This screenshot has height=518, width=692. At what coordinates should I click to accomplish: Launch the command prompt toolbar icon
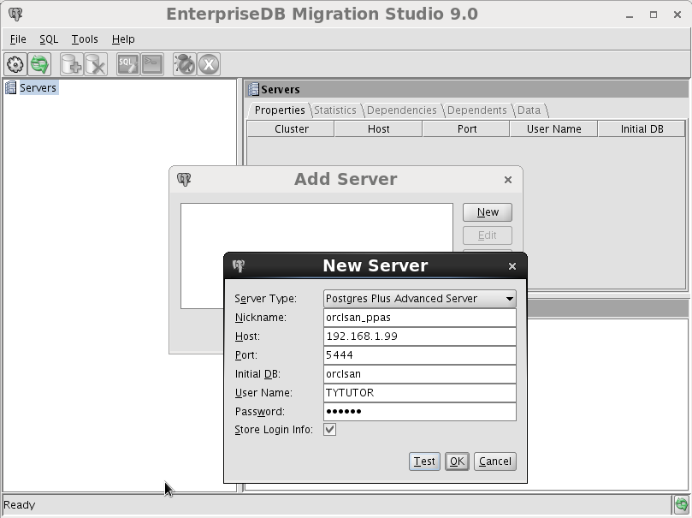click(152, 64)
